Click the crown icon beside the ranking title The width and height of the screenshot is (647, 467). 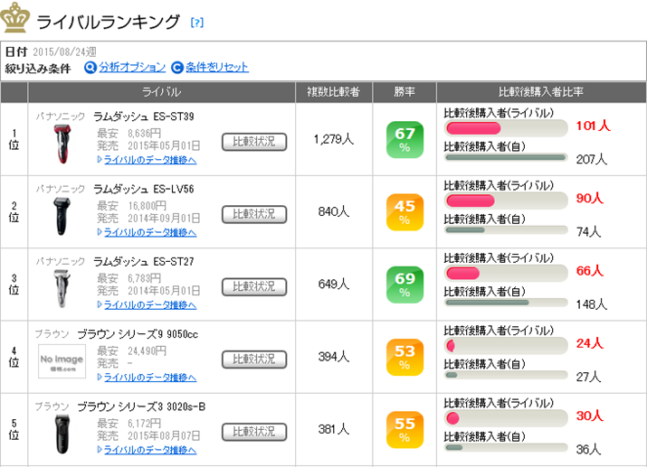pos(16,17)
